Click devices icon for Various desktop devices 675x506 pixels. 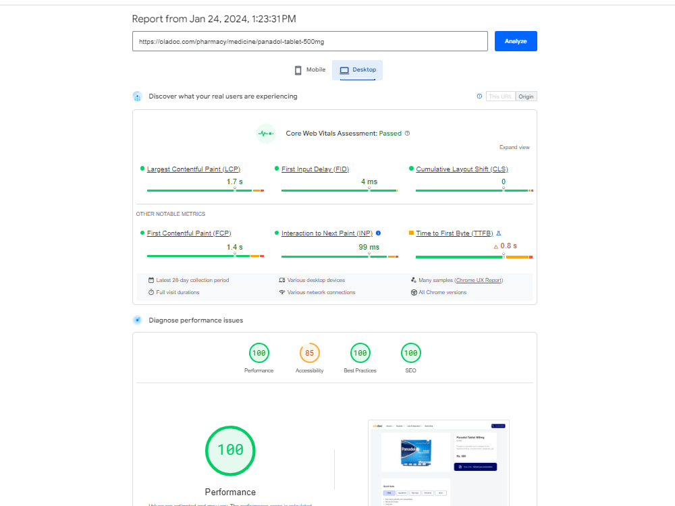pos(282,280)
